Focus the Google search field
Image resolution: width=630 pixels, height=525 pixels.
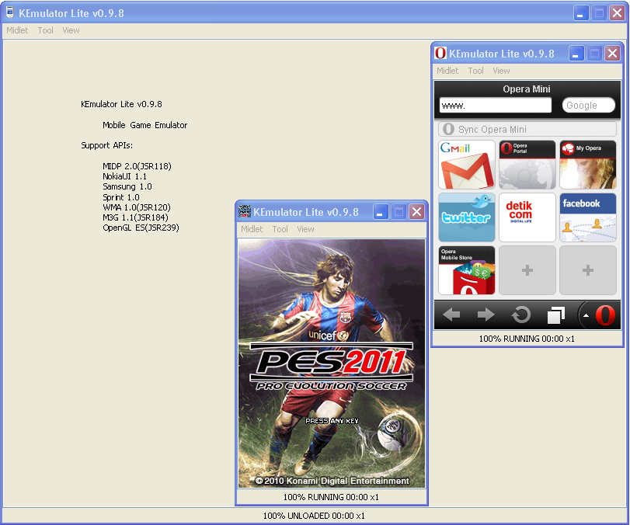[x=589, y=106]
